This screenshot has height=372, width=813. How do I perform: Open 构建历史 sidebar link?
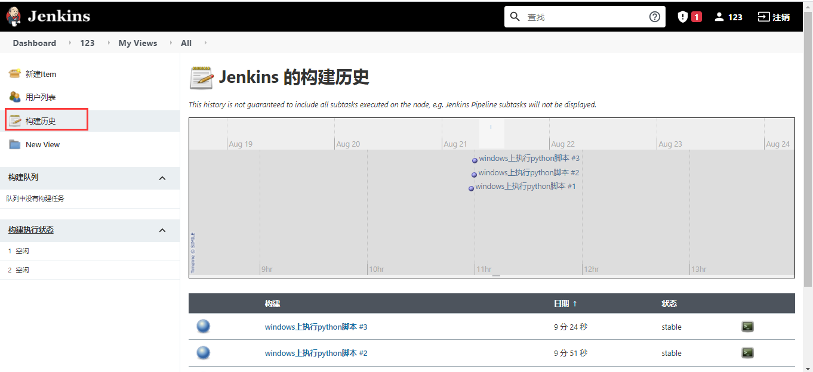point(41,120)
